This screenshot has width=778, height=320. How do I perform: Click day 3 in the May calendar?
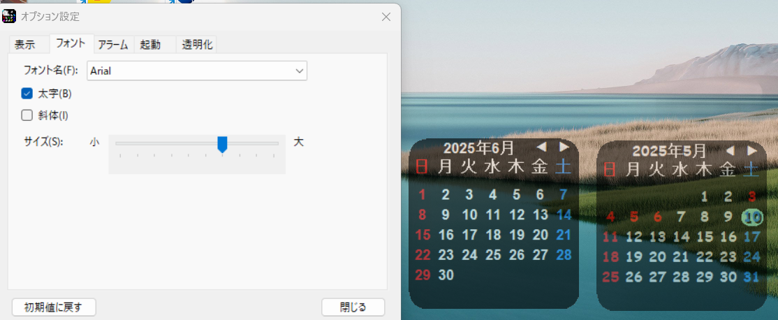[752, 196]
